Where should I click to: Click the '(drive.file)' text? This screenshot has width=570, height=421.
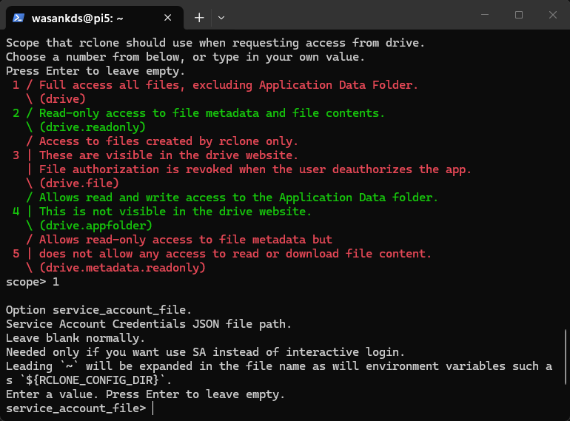(x=79, y=183)
